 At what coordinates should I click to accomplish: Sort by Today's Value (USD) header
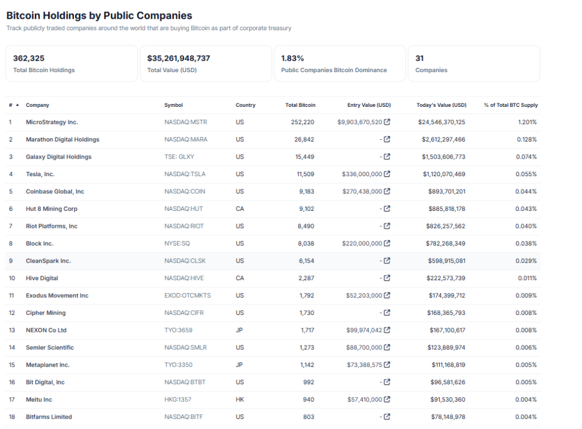[x=442, y=105]
